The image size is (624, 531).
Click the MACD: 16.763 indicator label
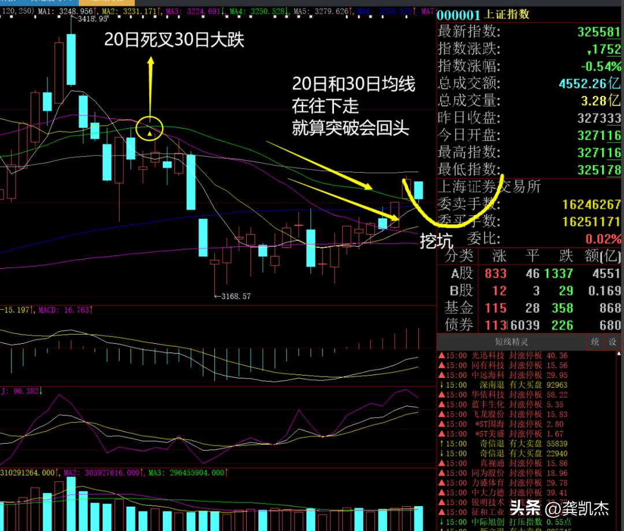[x=65, y=310]
